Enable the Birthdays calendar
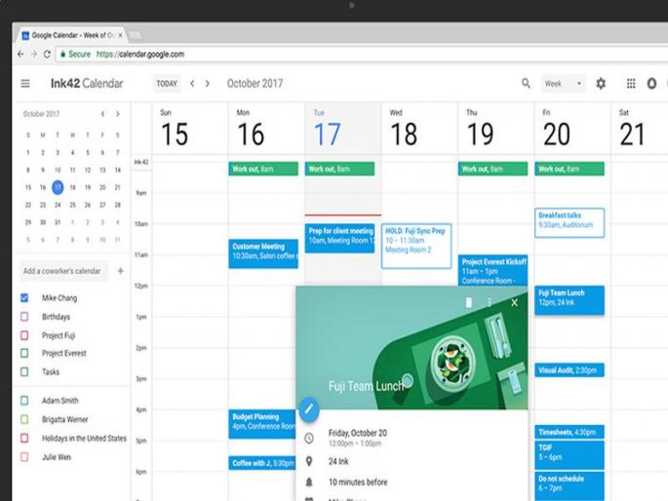The width and height of the screenshot is (668, 501). 24,317
